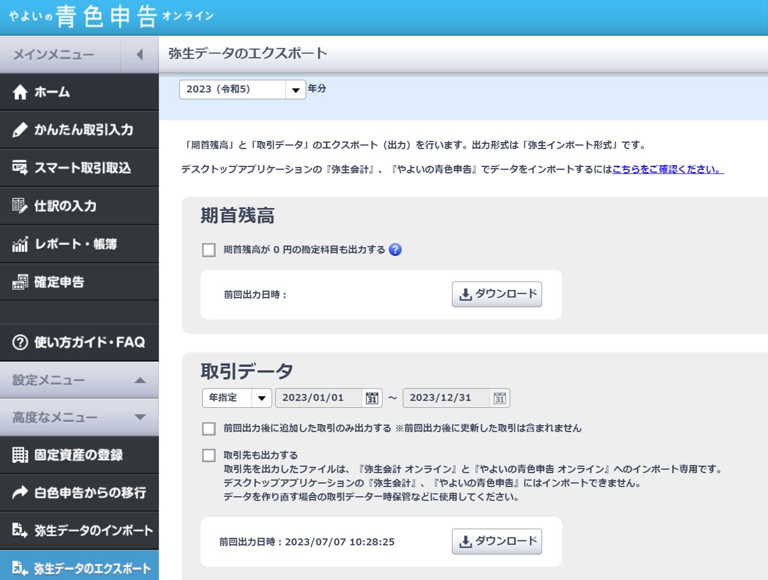Click the chart icon for レポート・帳簿

[x=20, y=244]
